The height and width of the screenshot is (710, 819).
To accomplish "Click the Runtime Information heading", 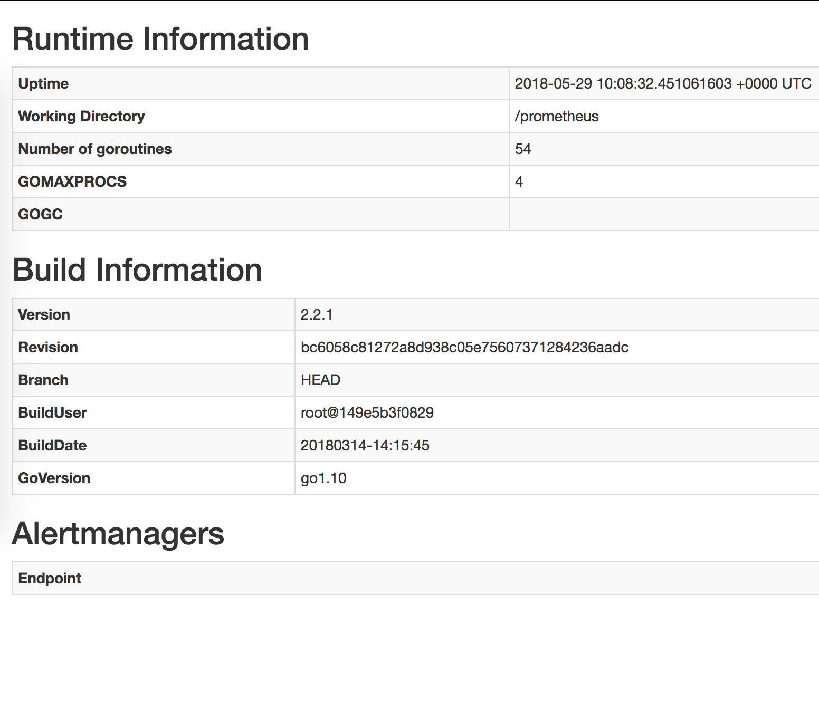I will click(160, 39).
